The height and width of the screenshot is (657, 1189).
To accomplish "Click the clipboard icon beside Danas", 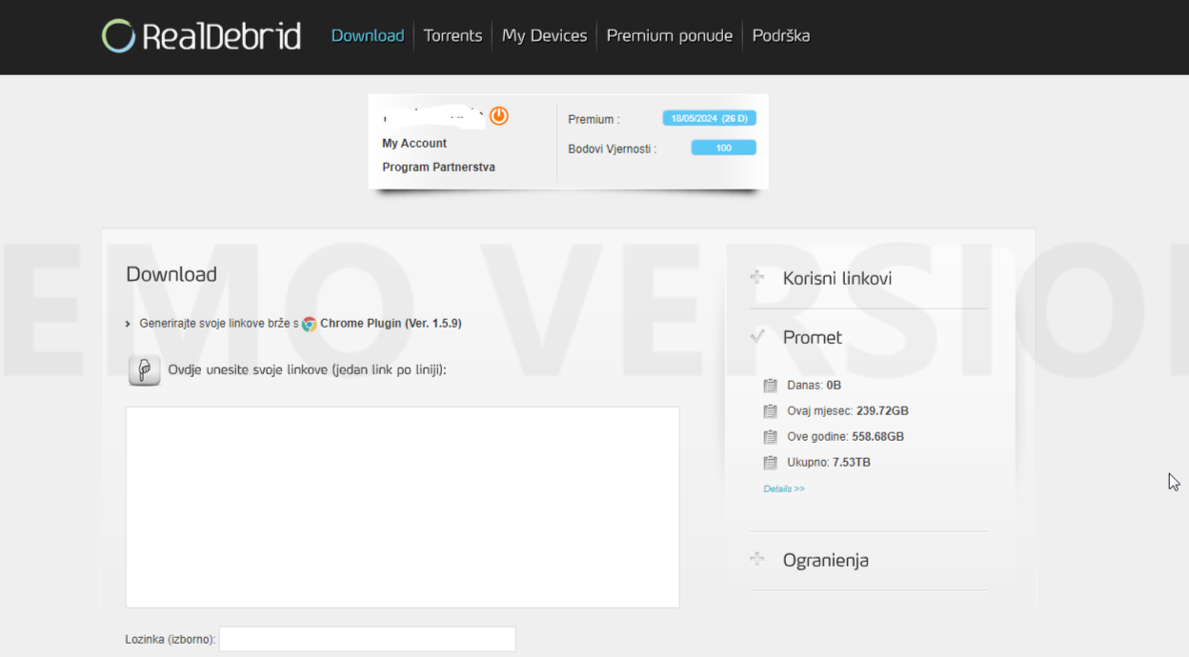I will [771, 386].
